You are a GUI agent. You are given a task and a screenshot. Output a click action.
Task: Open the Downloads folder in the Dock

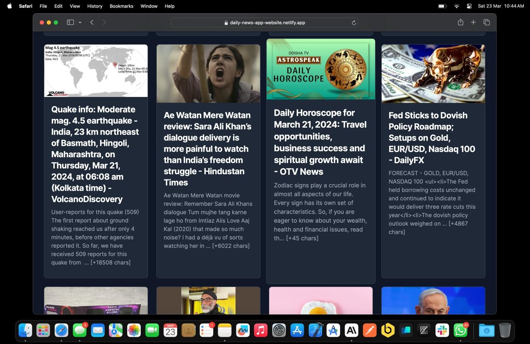coord(487,330)
